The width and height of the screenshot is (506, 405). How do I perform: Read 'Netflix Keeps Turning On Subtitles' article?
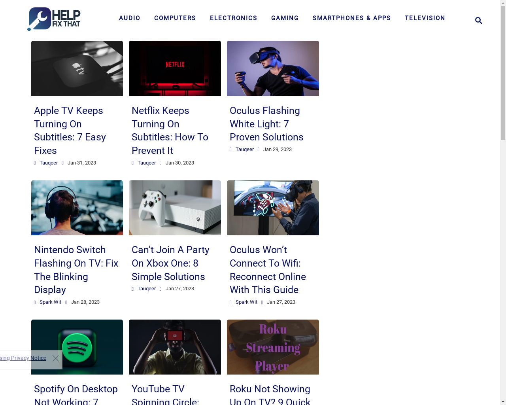tap(170, 131)
